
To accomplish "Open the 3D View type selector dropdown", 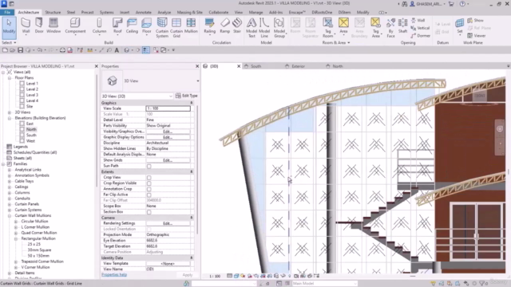I will (197, 81).
